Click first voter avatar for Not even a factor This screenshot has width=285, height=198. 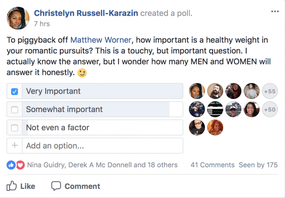pos(197,128)
